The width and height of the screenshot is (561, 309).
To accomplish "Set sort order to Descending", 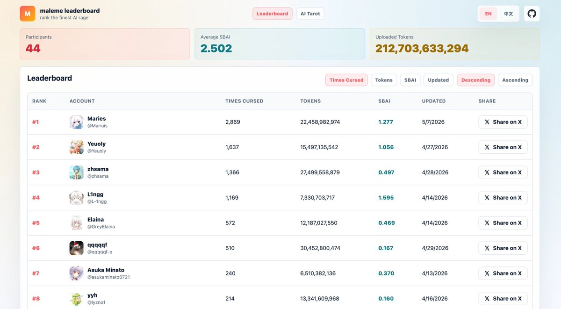I will 476,80.
